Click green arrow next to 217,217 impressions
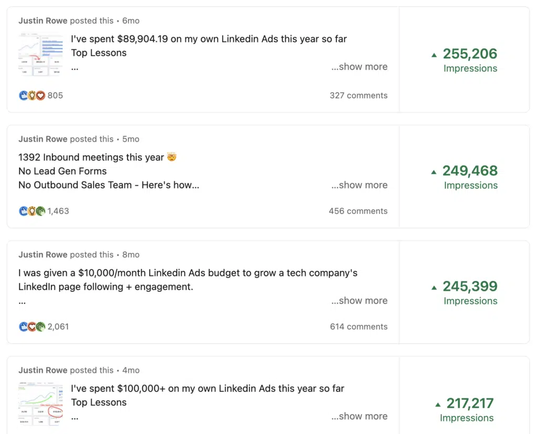The height and width of the screenshot is (434, 538). pyautogui.click(x=438, y=405)
